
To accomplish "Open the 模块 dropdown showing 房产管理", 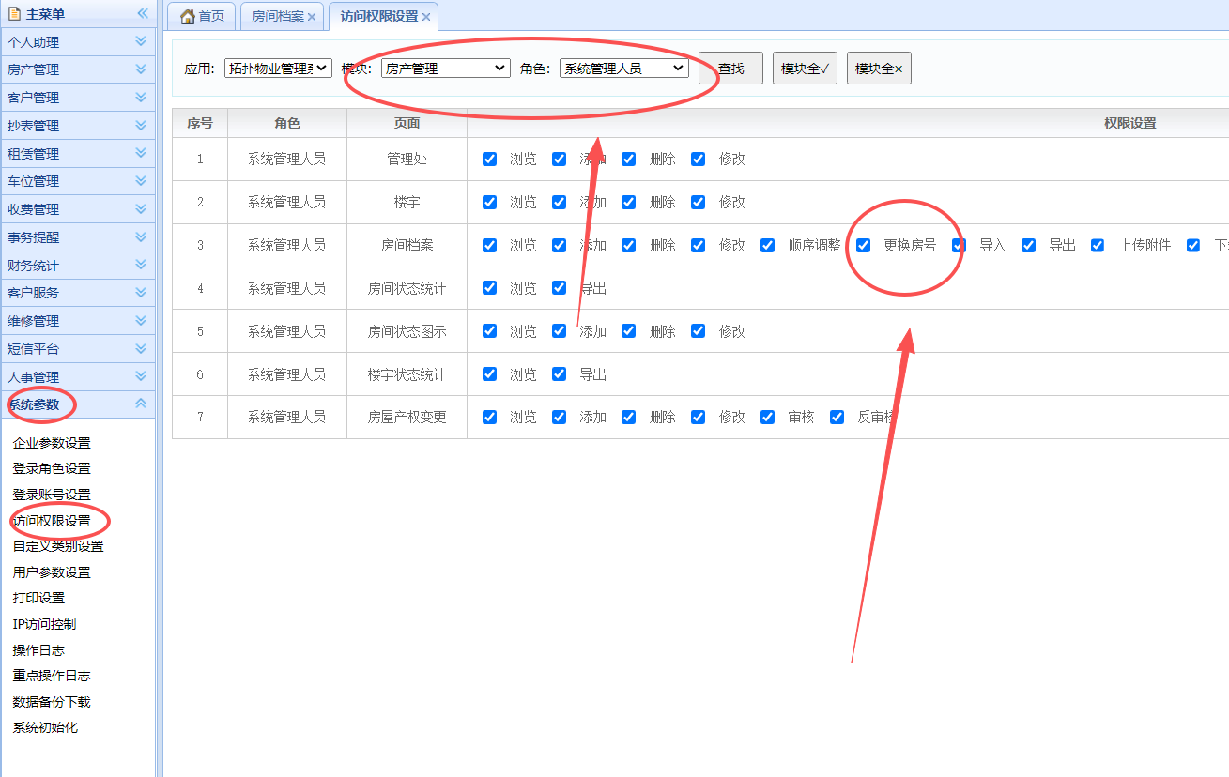I will point(446,68).
